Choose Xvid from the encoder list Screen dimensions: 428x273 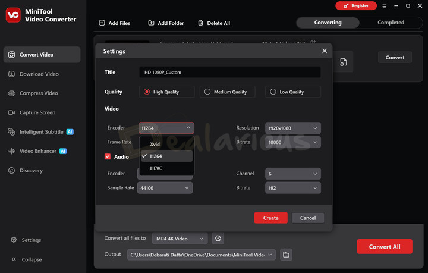tap(166, 144)
